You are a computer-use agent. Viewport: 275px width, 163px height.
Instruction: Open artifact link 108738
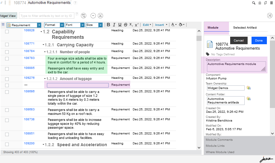[29, 119]
